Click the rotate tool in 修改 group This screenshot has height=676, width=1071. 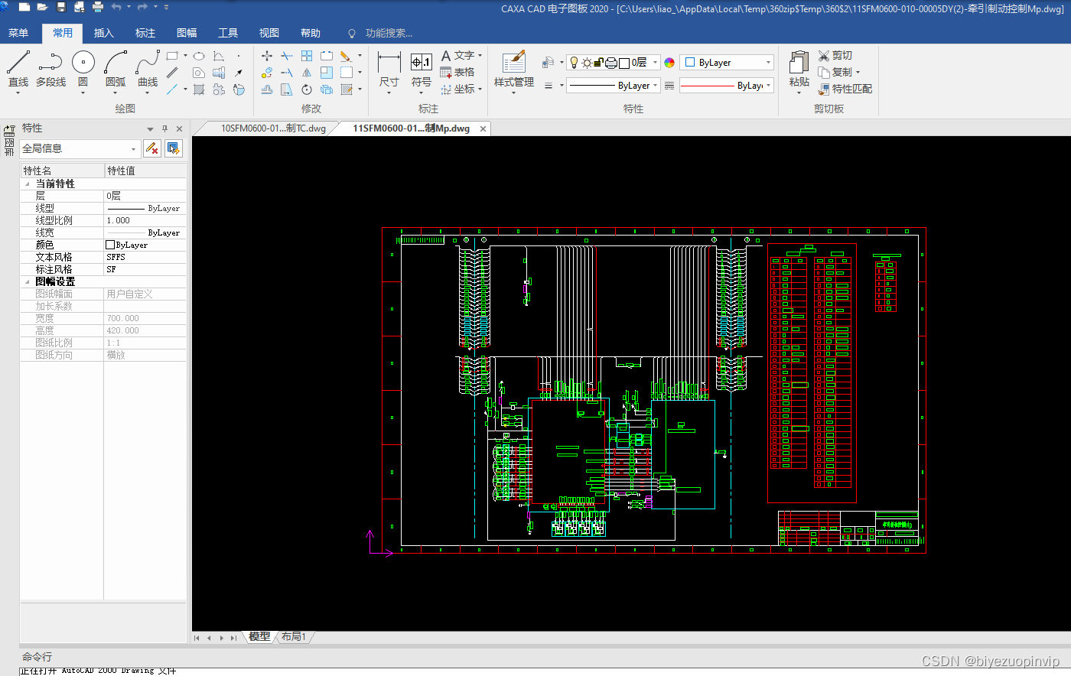[307, 89]
